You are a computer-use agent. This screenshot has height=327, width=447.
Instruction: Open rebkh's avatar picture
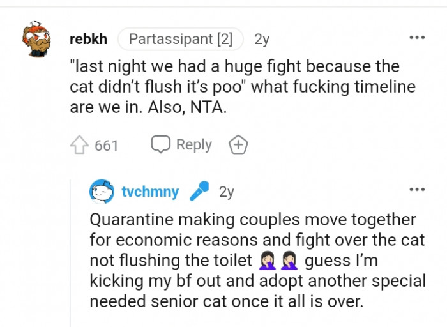coord(39,40)
